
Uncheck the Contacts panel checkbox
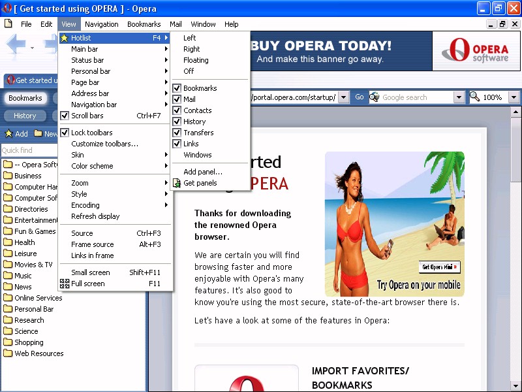[x=177, y=110]
